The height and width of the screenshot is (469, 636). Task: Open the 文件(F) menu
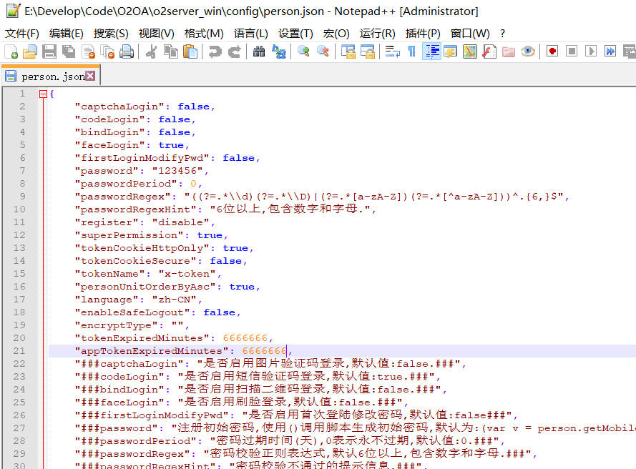tap(22, 34)
